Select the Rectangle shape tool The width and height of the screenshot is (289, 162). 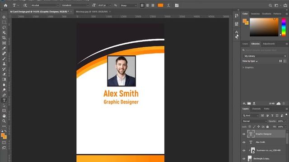tap(4, 111)
